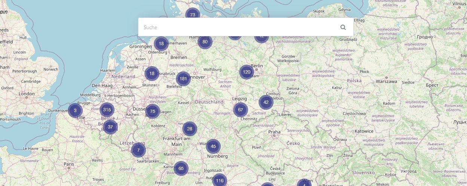
Task: Click the 42 cluster near Cottbus
Action: (266, 102)
